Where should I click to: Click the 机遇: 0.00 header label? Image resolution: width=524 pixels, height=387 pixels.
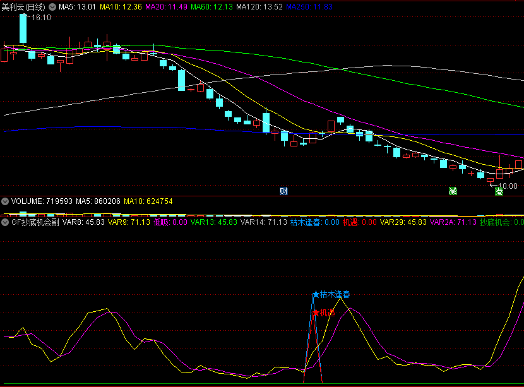[360, 222]
